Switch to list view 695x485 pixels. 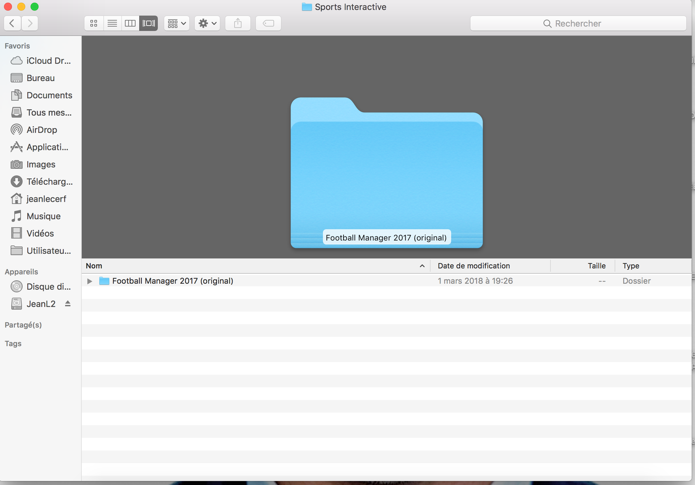[112, 23]
